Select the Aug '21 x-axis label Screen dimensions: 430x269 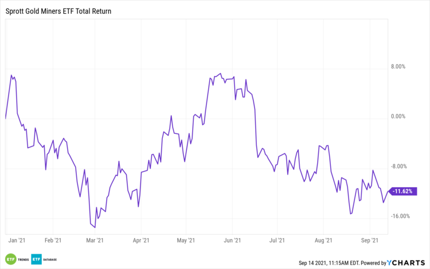324,241
